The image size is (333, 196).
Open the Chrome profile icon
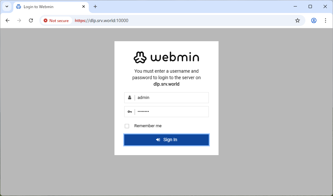[x=313, y=20]
